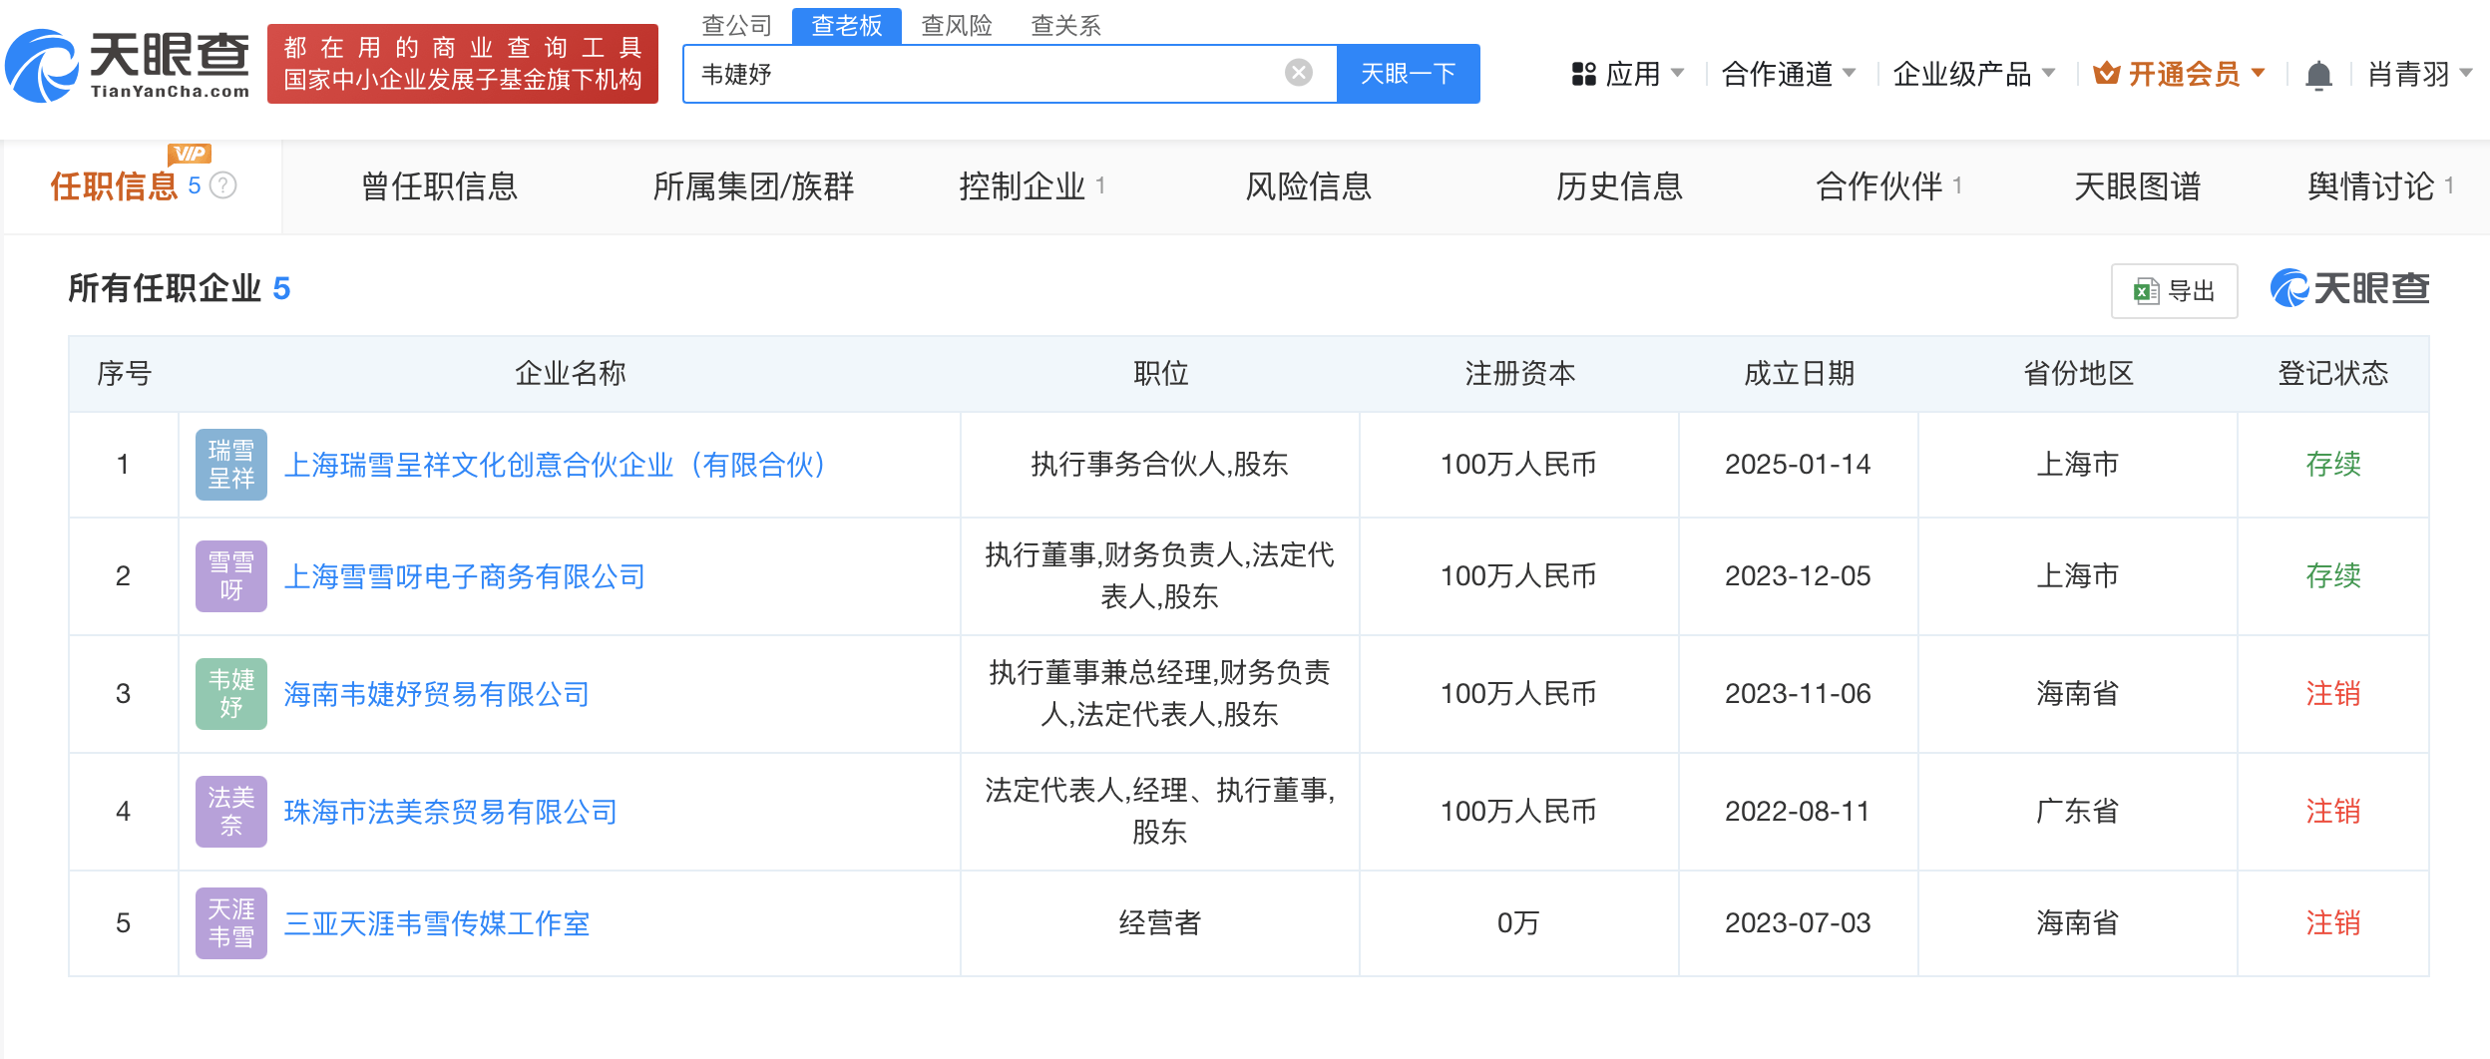Open the 控制企业 tab

click(1032, 186)
